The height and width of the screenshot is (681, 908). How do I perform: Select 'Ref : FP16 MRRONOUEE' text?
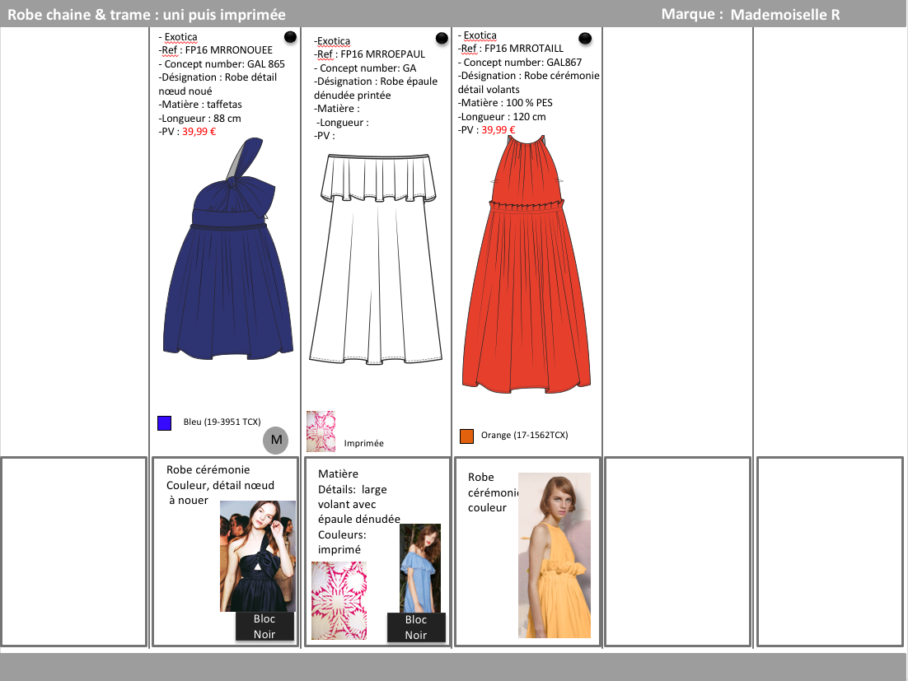click(217, 50)
